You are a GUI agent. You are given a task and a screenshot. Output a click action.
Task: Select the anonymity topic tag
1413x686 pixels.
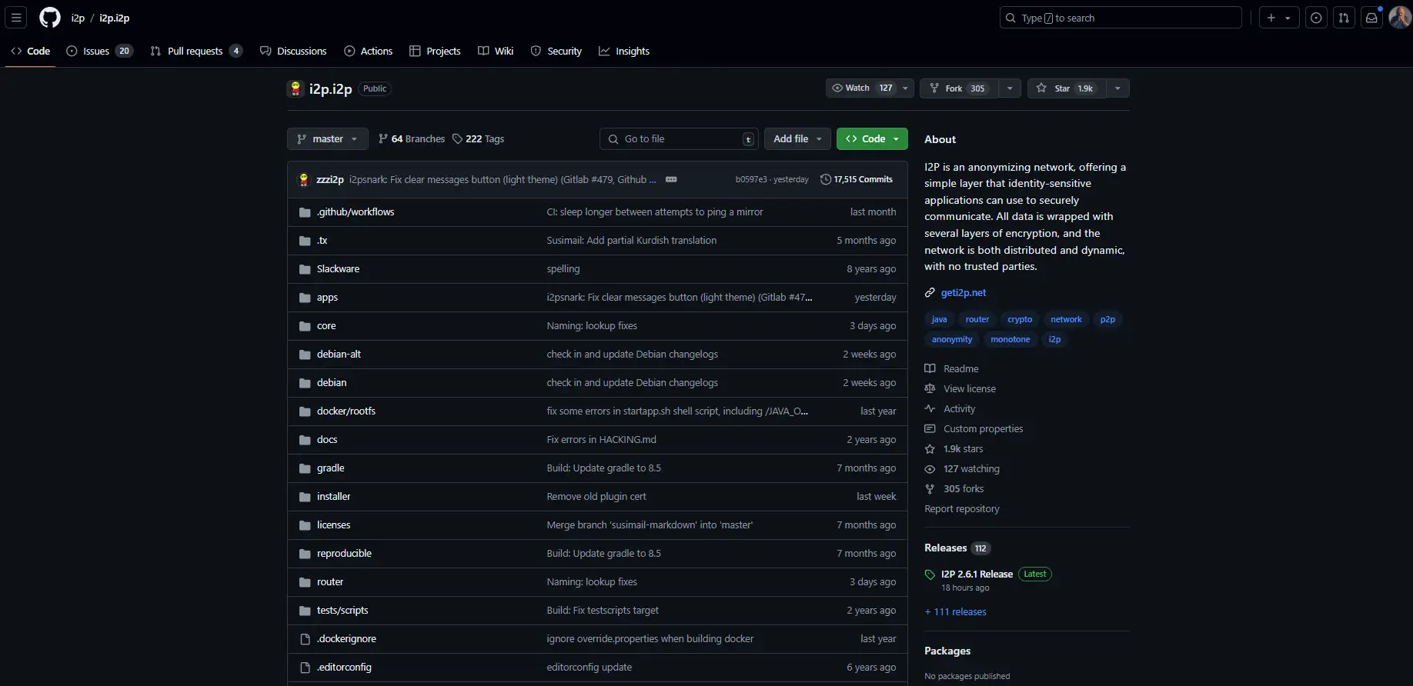[952, 339]
